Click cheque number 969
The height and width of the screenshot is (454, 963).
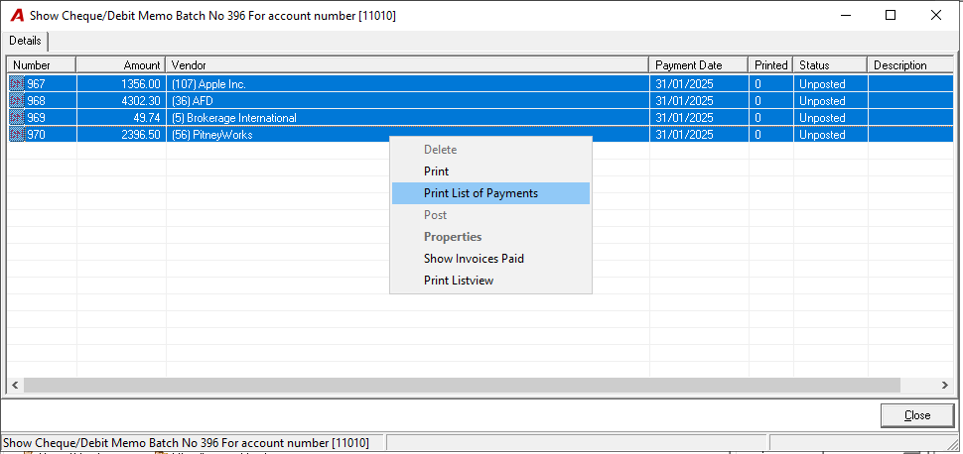(x=36, y=118)
